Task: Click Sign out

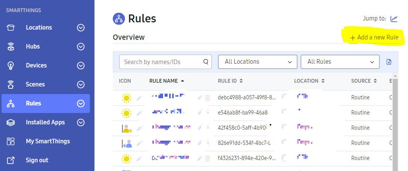Action: 37,160
